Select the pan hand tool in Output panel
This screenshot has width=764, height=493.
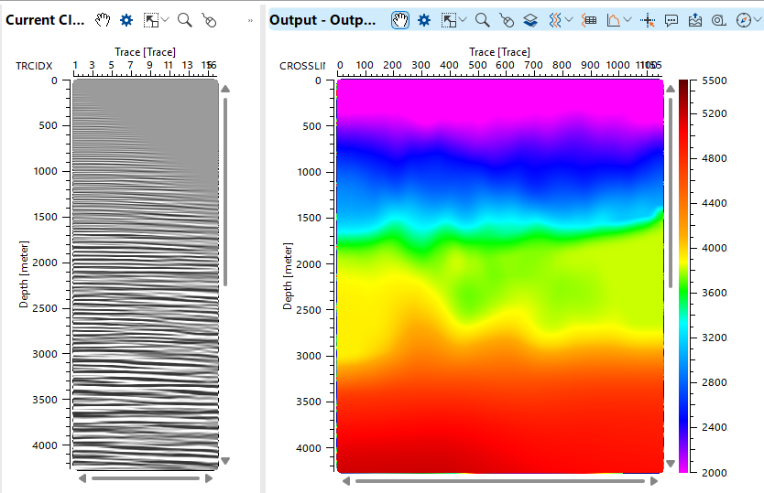click(x=400, y=20)
